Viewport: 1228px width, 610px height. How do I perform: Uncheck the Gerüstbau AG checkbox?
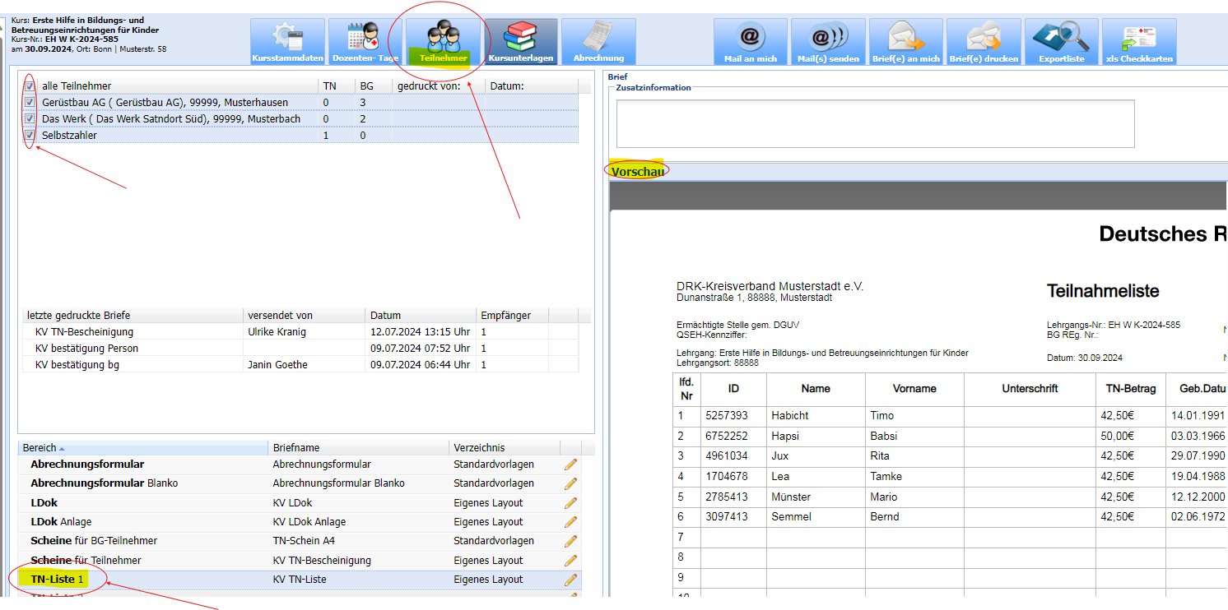(30, 103)
